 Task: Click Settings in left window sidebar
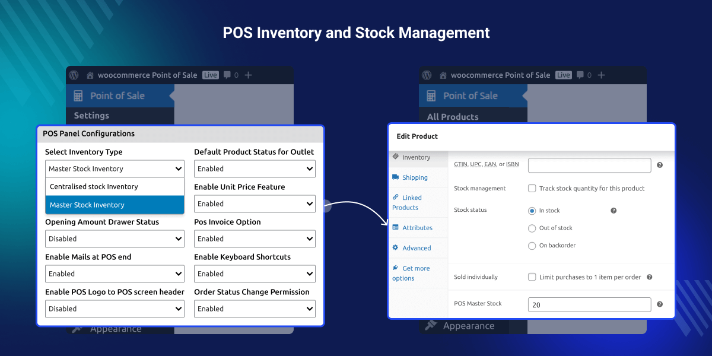click(91, 115)
